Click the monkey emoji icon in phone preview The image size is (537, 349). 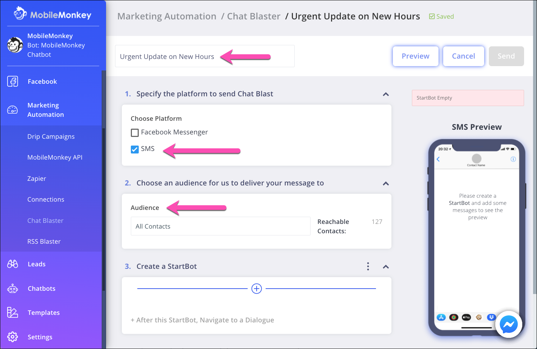tap(479, 317)
